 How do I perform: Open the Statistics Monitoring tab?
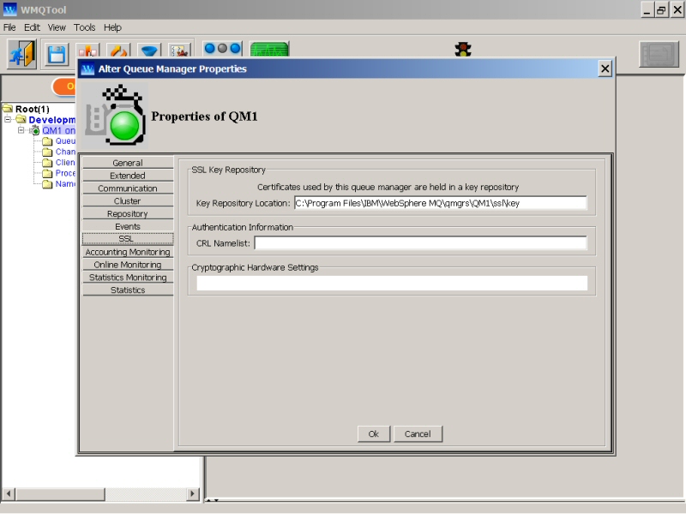(x=128, y=277)
